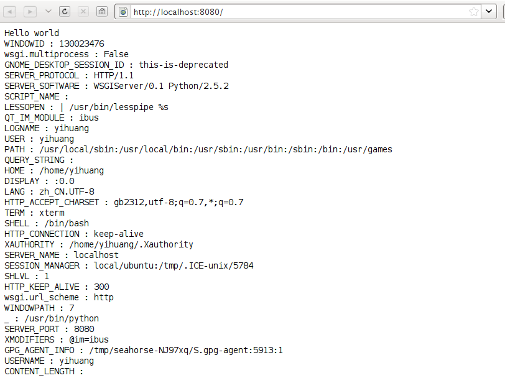Click the 'Hello world' text line
Image resolution: width=505 pixels, height=378 pixels.
click(x=32, y=34)
